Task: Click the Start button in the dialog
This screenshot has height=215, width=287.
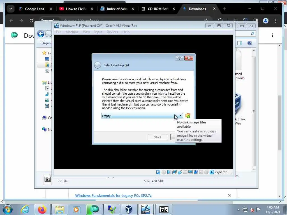Action: click(x=158, y=137)
